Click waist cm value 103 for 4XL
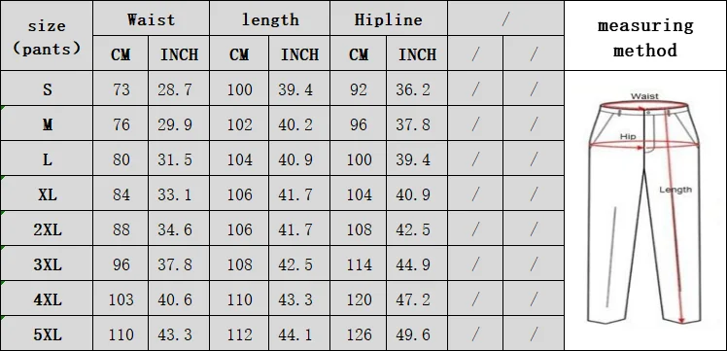 121,299
